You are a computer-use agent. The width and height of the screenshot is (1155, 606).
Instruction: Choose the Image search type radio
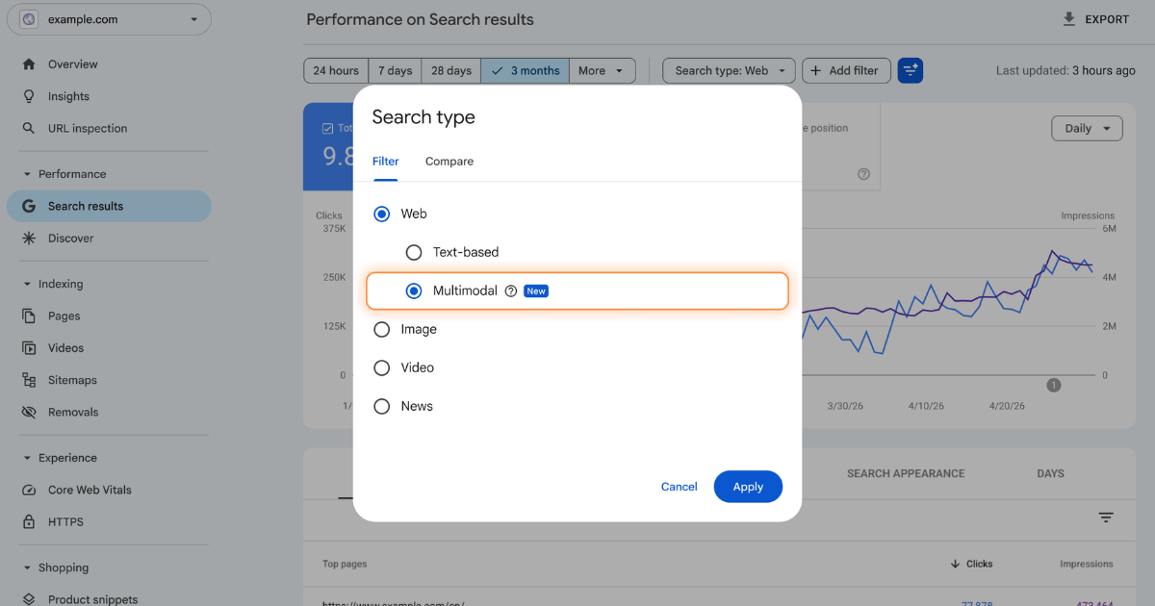click(x=382, y=329)
